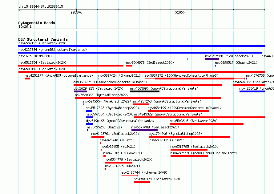The image size is (274, 194).
Task: Select the blue bar of nsv6507123
Action: (142, 46)
